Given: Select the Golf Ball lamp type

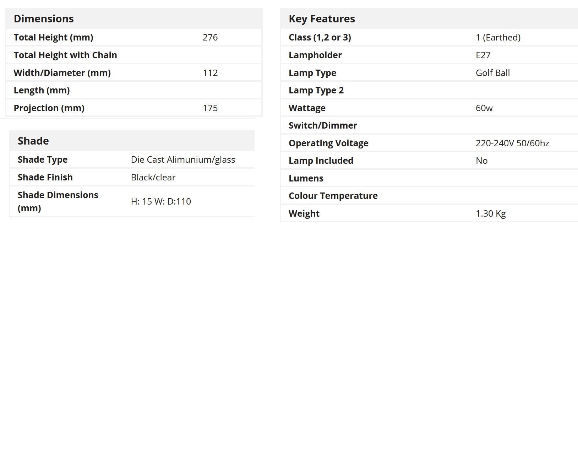Looking at the screenshot, I should click(493, 73).
